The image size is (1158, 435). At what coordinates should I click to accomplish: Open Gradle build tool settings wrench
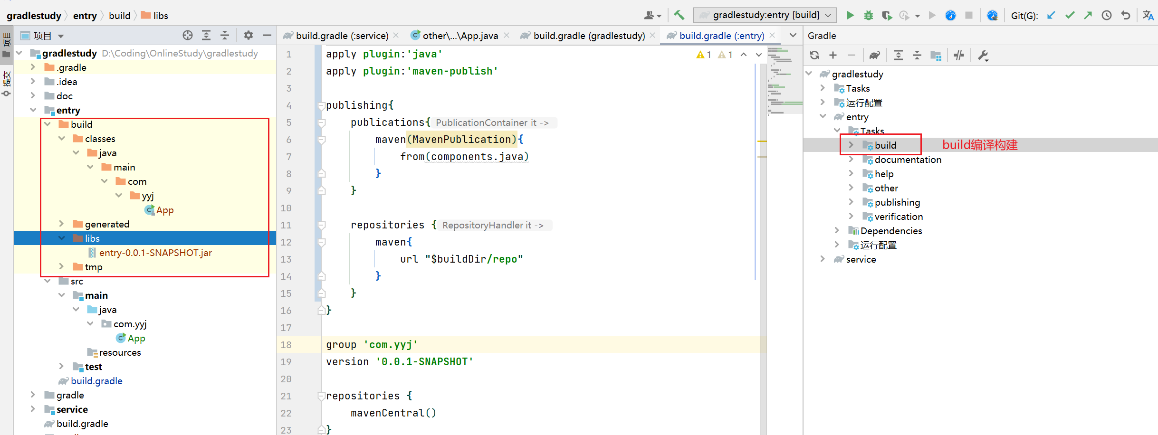coord(983,56)
